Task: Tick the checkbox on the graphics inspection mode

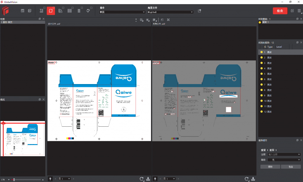Action: click(x=54, y=8)
